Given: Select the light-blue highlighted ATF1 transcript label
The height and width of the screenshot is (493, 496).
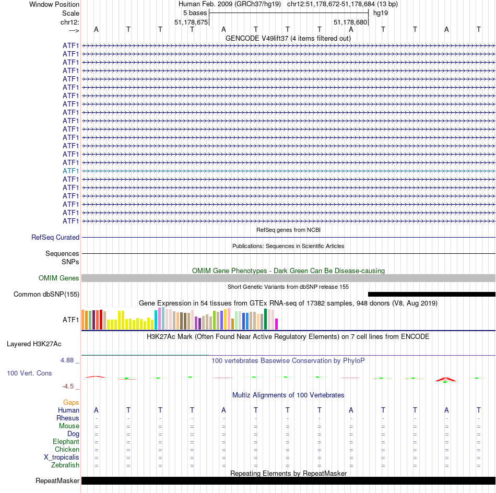Looking at the screenshot, I should coord(70,171).
